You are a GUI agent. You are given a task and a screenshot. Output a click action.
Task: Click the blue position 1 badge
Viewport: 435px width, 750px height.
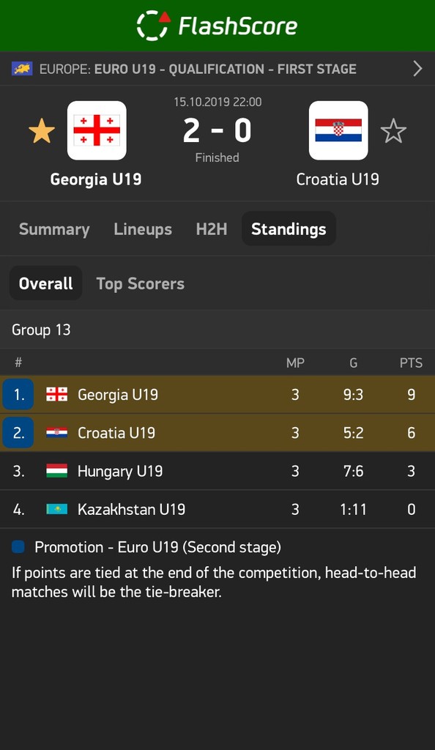tap(18, 395)
